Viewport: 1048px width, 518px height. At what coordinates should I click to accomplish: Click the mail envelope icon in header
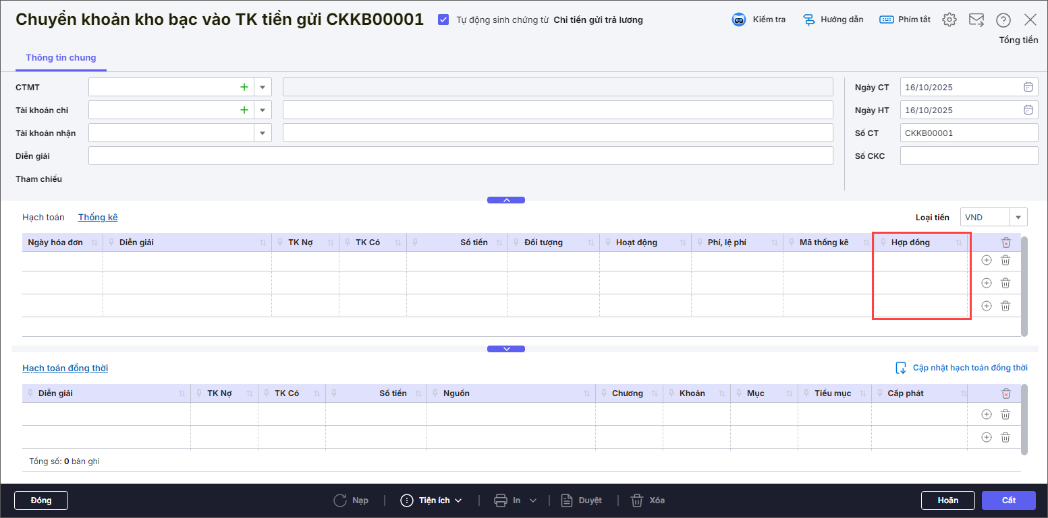click(x=976, y=20)
